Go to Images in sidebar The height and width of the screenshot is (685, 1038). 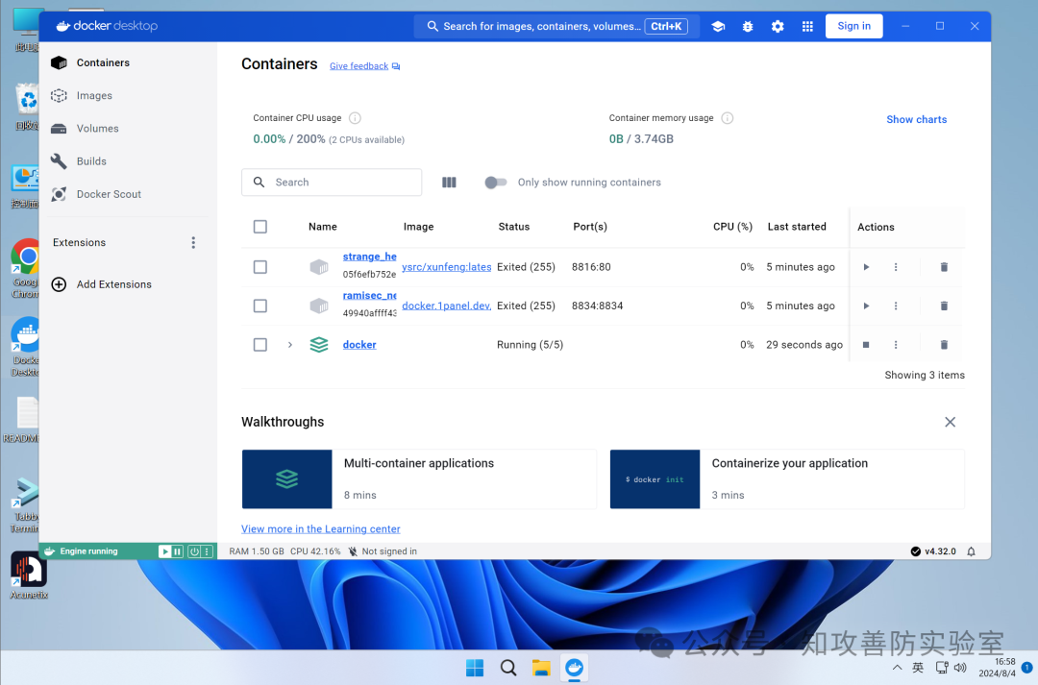[x=127, y=96]
